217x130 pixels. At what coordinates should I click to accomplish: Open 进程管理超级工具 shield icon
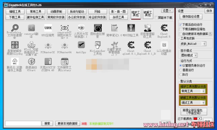(x=148, y=28)
